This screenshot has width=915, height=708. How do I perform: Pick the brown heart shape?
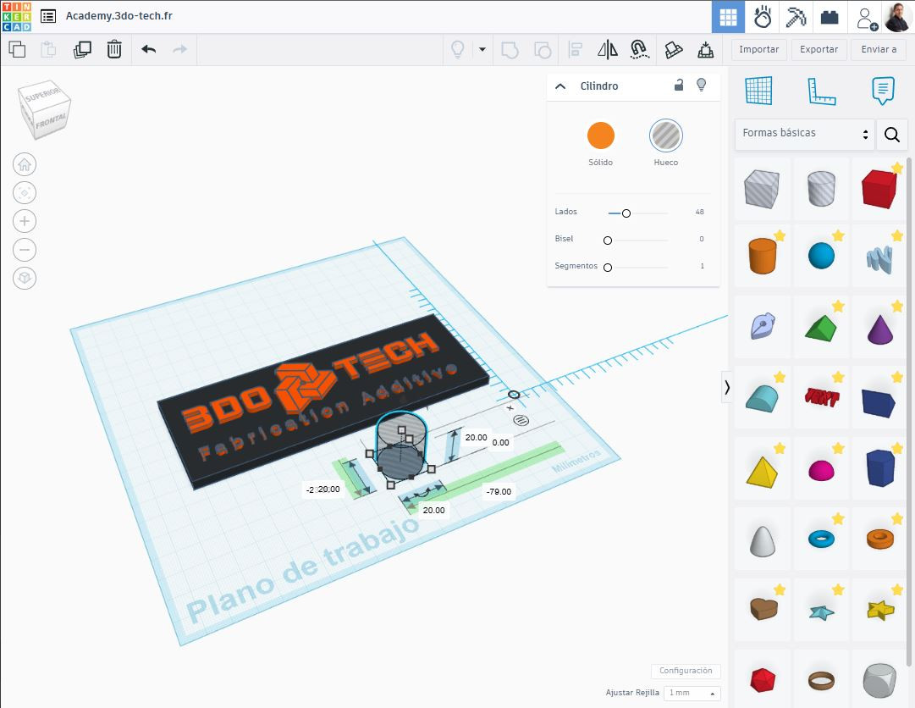(762, 610)
